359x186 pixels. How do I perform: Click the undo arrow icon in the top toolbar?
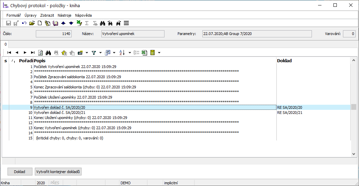click(24, 23)
